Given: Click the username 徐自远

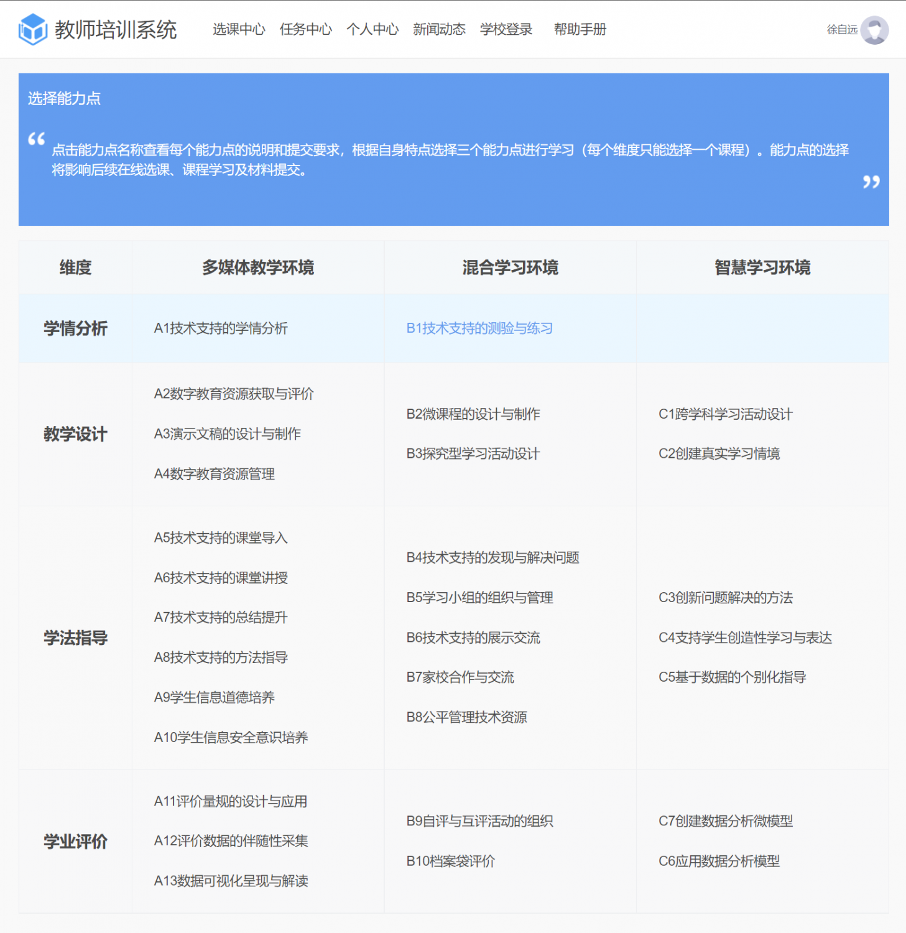Looking at the screenshot, I should 842,29.
